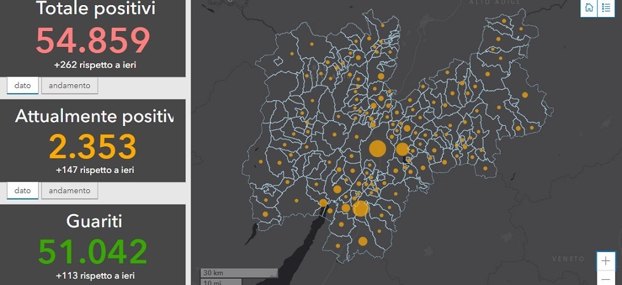Click "+262 rispetto a ieri" text
The height and width of the screenshot is (285, 622).
[95, 65]
